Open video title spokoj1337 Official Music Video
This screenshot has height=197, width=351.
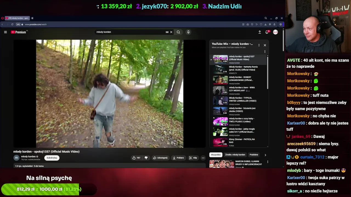point(46,152)
